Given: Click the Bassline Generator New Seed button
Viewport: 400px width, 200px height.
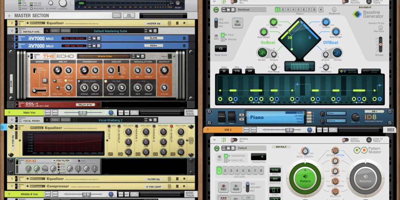Looking at the screenshot, I should pos(380,27).
